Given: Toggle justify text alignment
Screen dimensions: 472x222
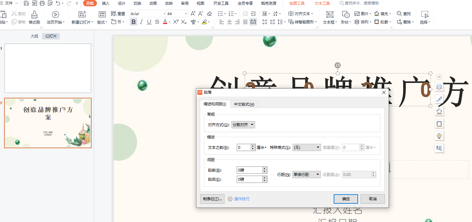Looking at the screenshot, I should pyautogui.click(x=245, y=22).
